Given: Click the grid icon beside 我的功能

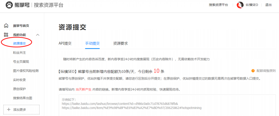Looking at the screenshot, I should coord(6,35).
